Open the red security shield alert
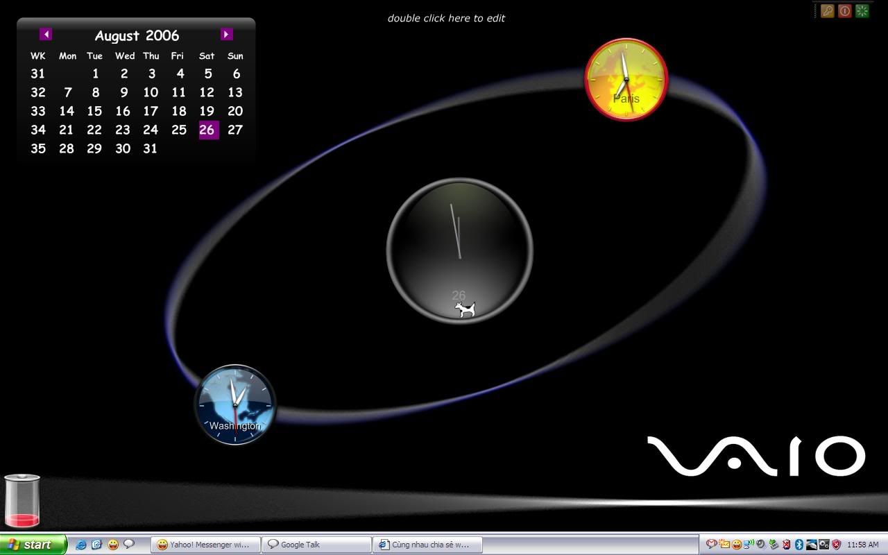The height and width of the screenshot is (555, 888). coord(836,545)
